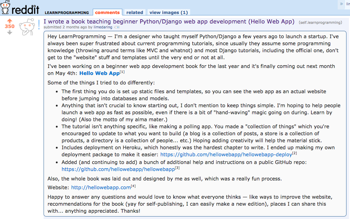Open the related tab
This screenshot has width=350, height=219.
coord(135,13)
